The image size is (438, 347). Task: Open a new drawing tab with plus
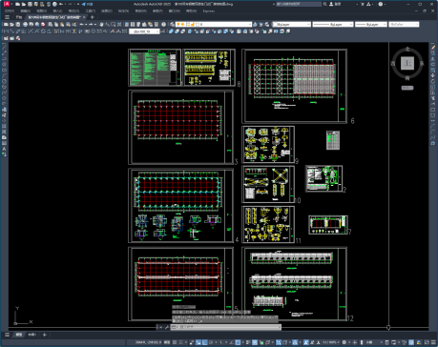[x=93, y=17]
